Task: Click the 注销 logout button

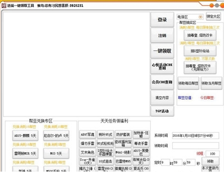Action: [x=162, y=35]
